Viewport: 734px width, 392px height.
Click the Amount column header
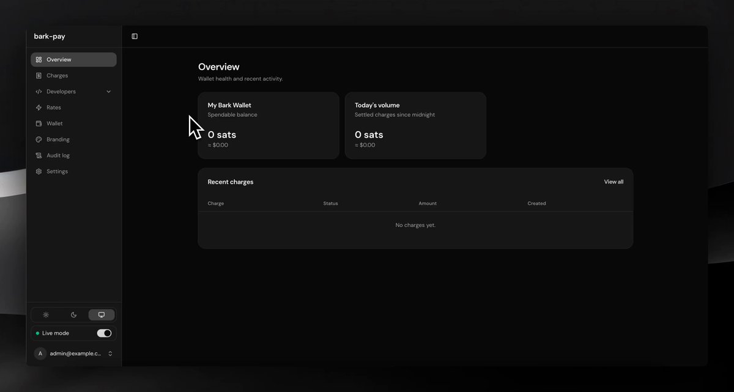pos(428,203)
